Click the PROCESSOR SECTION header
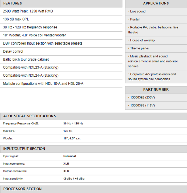 pos(22,189)
